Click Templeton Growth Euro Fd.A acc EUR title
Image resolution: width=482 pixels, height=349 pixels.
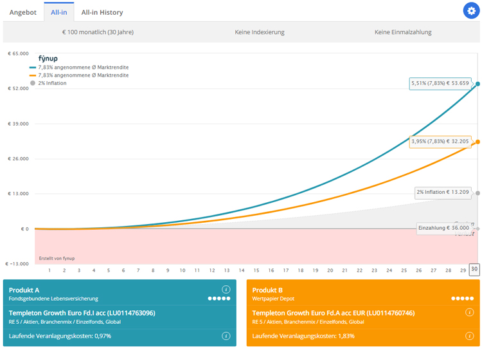(x=333, y=313)
